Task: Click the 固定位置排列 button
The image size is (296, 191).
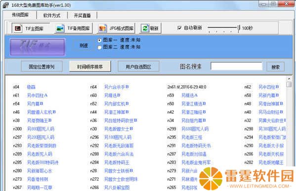Action: click(42, 66)
